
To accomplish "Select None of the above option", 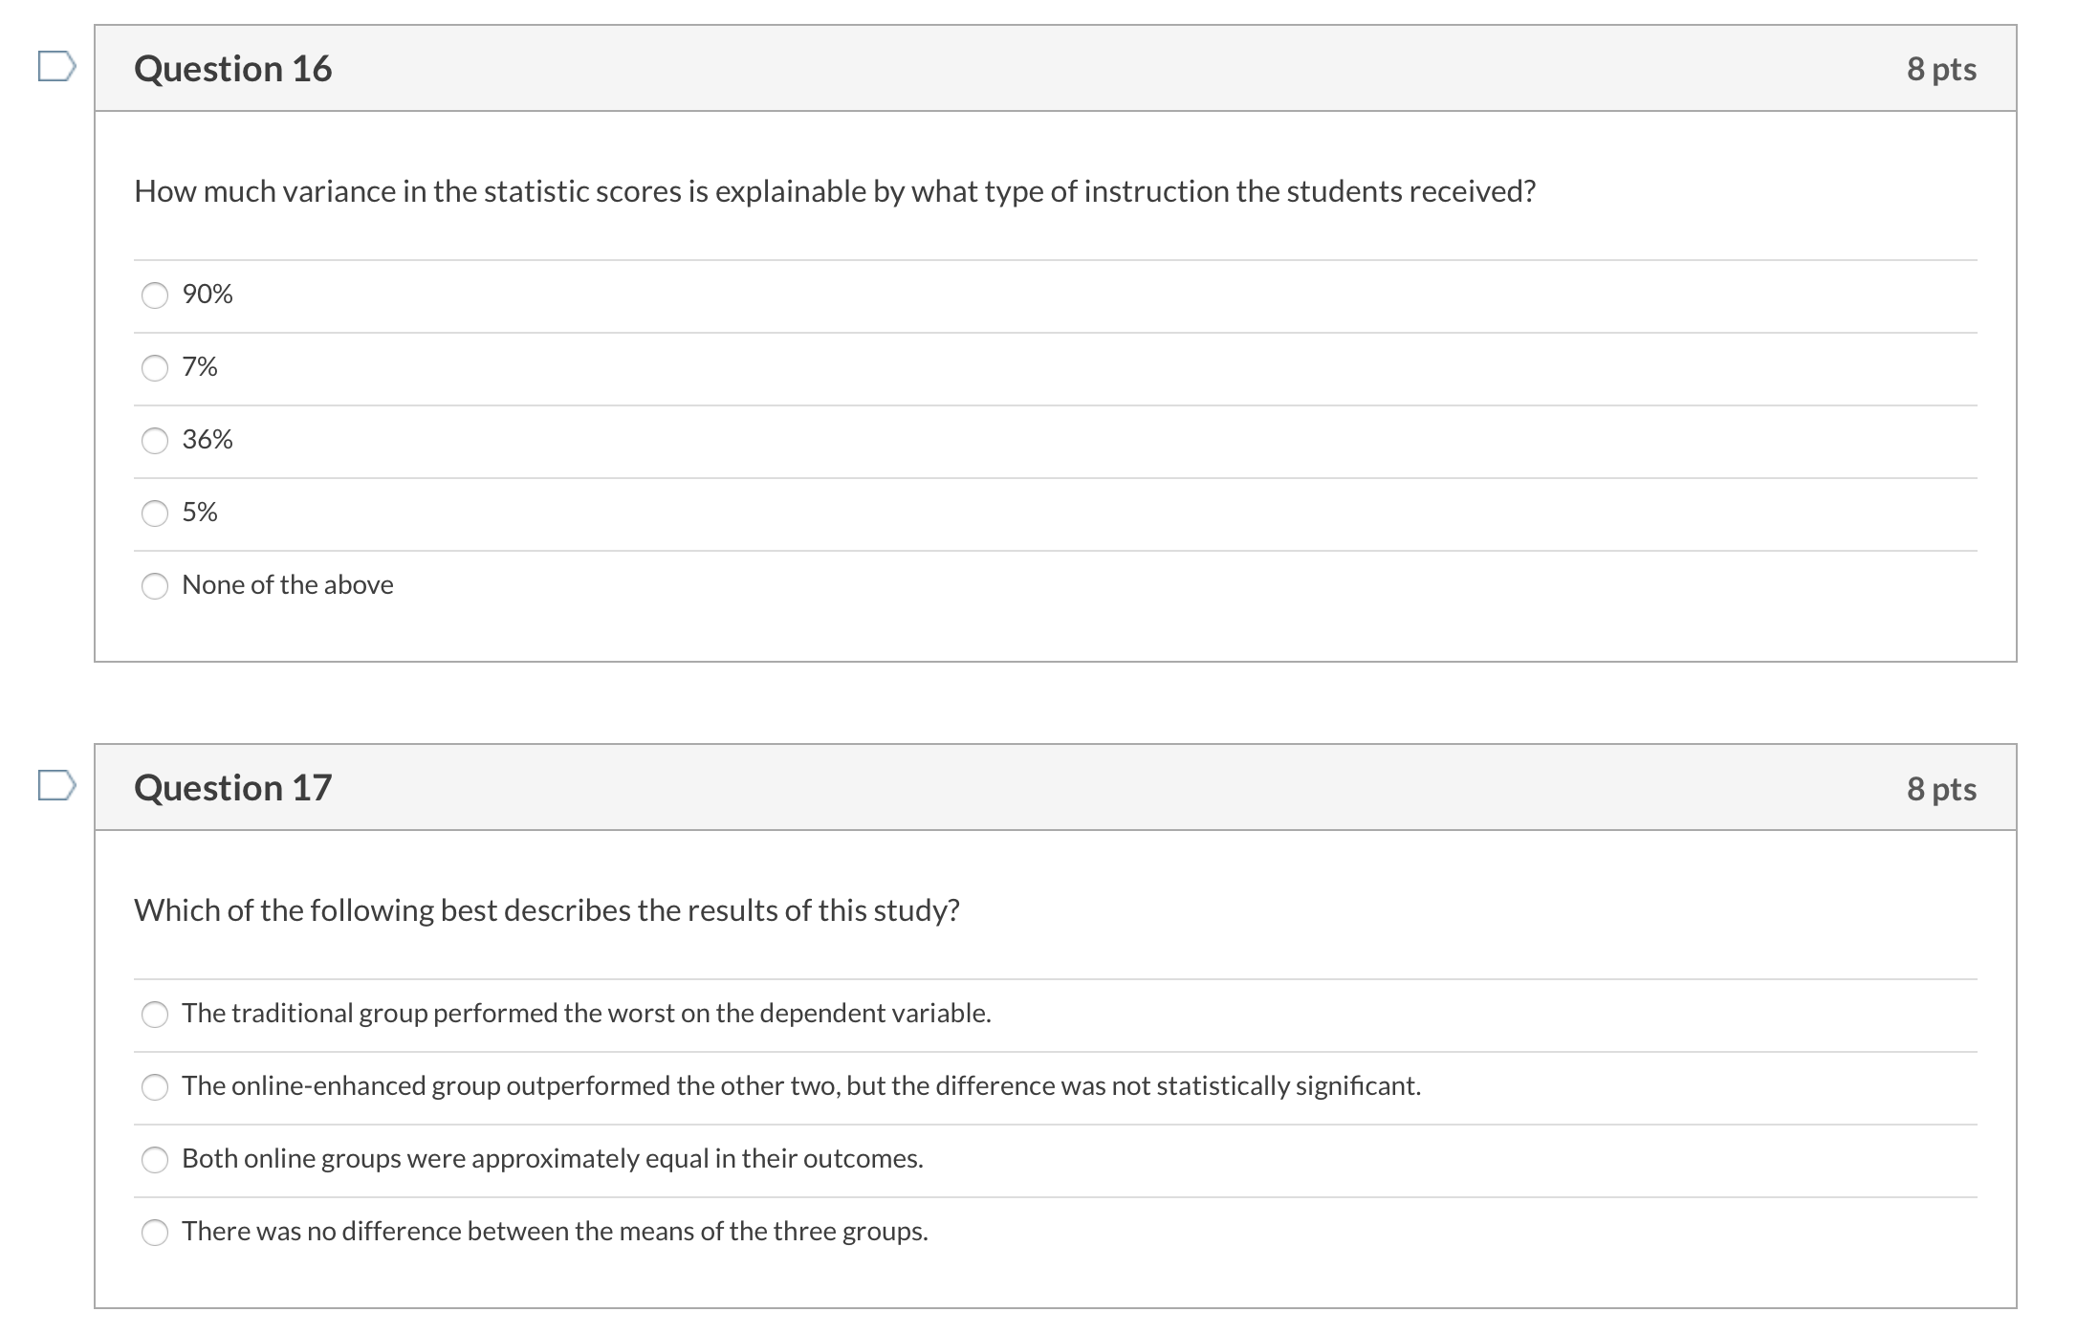I will pyautogui.click(x=155, y=586).
